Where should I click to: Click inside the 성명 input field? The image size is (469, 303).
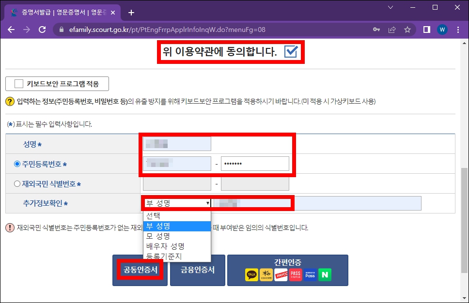(x=177, y=143)
